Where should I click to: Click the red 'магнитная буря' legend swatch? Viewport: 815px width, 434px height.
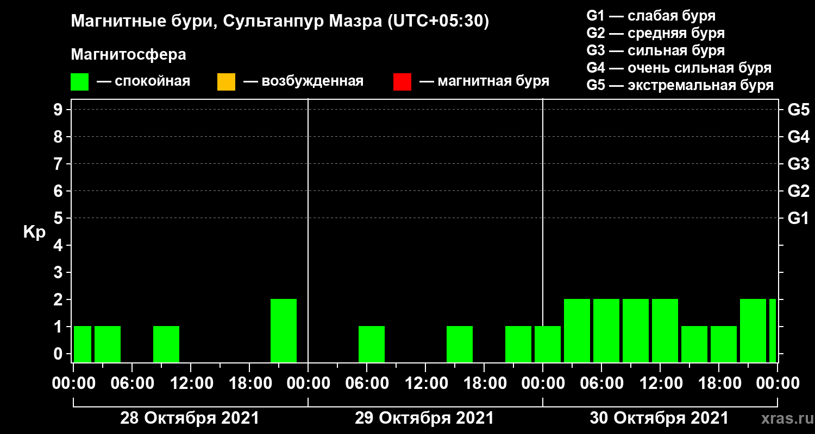point(402,82)
